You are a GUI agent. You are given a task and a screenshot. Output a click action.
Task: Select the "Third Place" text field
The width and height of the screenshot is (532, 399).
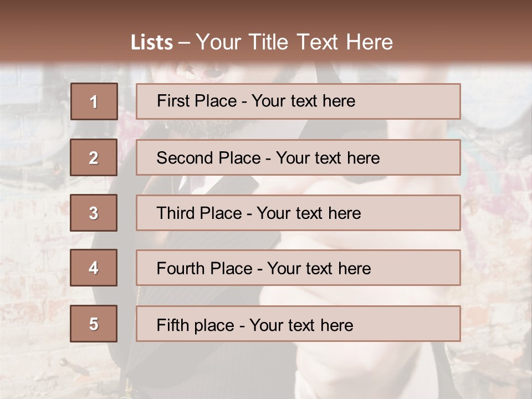click(298, 213)
